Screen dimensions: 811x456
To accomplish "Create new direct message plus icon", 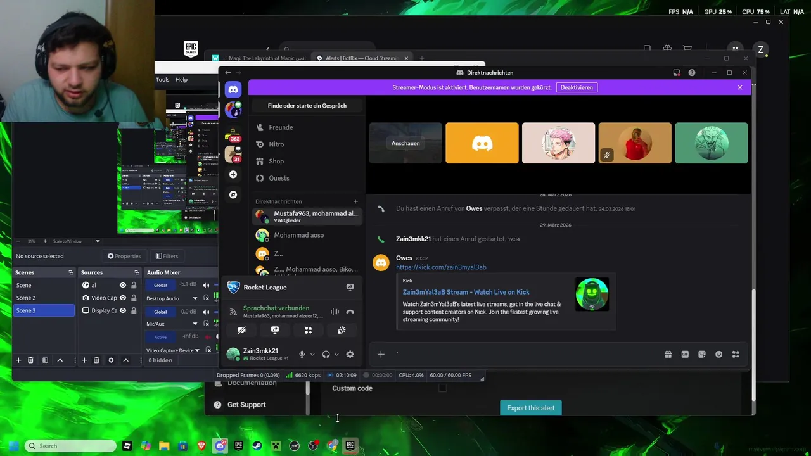I will (355, 201).
